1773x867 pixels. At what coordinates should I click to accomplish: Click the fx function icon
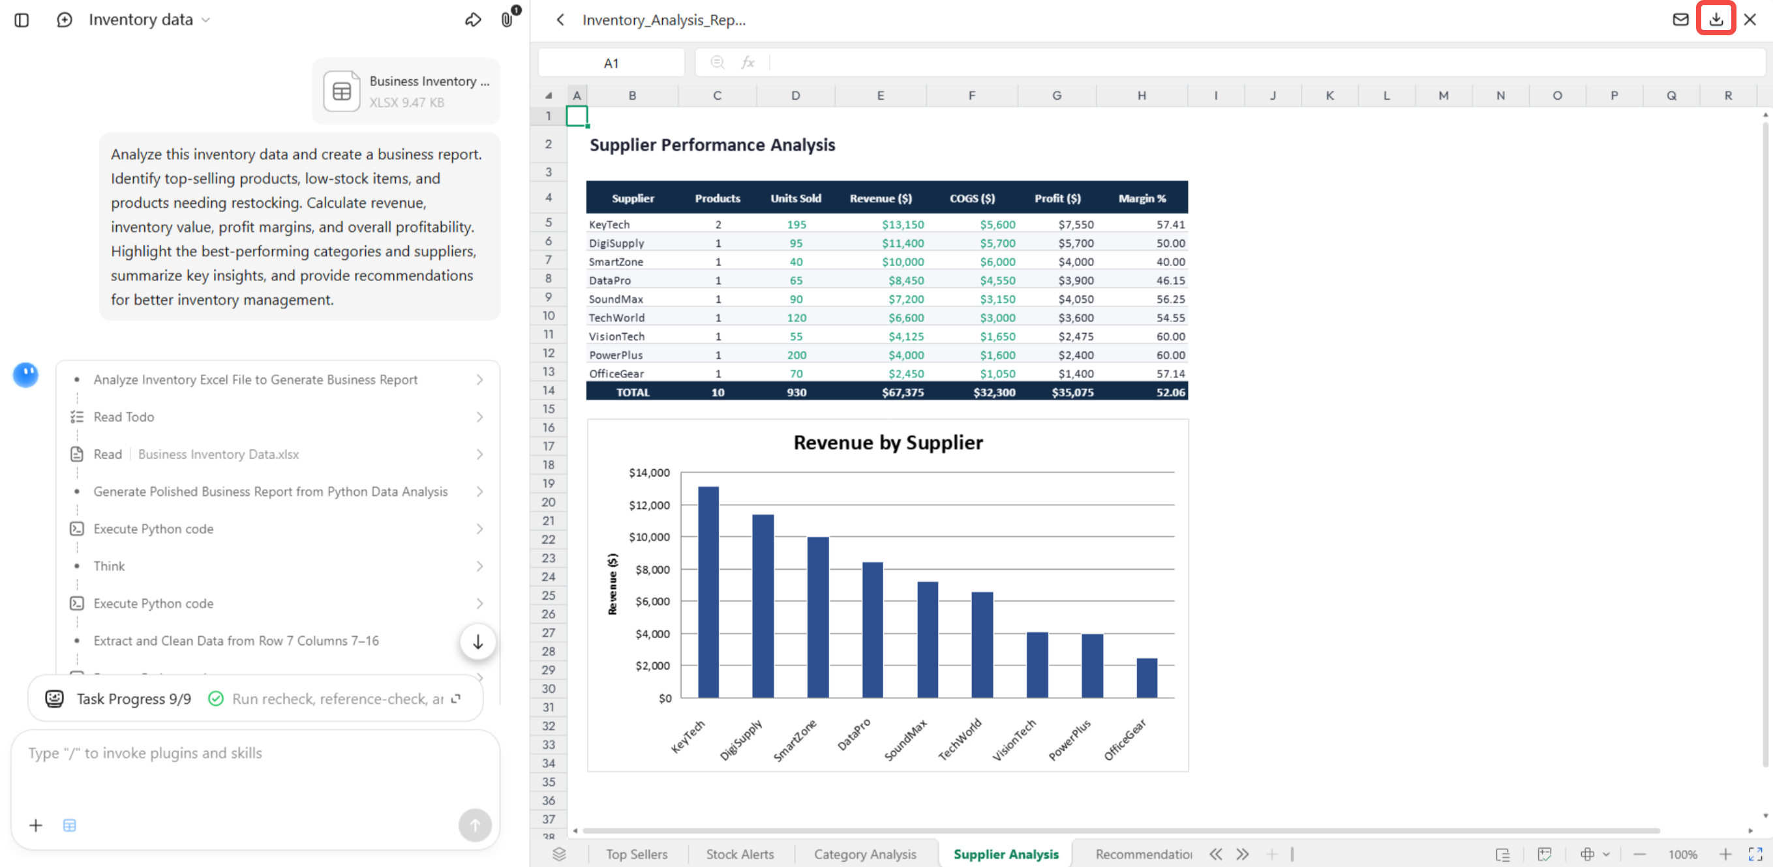point(748,63)
